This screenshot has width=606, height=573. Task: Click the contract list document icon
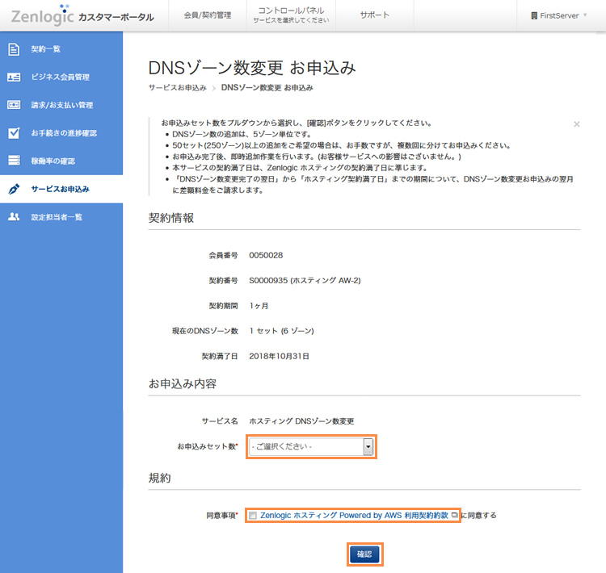point(14,49)
